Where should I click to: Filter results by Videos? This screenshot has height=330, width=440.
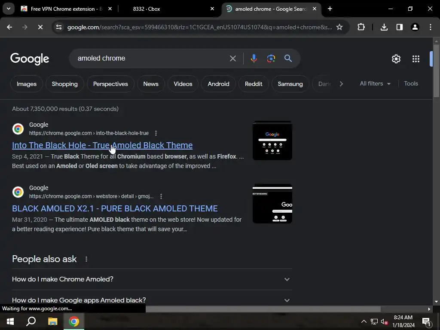(183, 84)
